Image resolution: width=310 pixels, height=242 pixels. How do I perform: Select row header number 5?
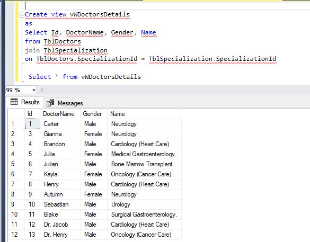[16, 164]
